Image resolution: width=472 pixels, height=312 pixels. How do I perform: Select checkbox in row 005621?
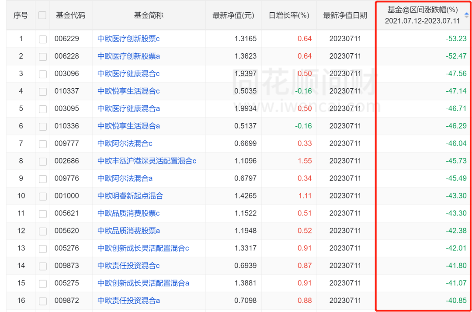click(43, 214)
